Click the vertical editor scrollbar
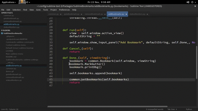Screen dimensions: 198x111 point(197,63)
